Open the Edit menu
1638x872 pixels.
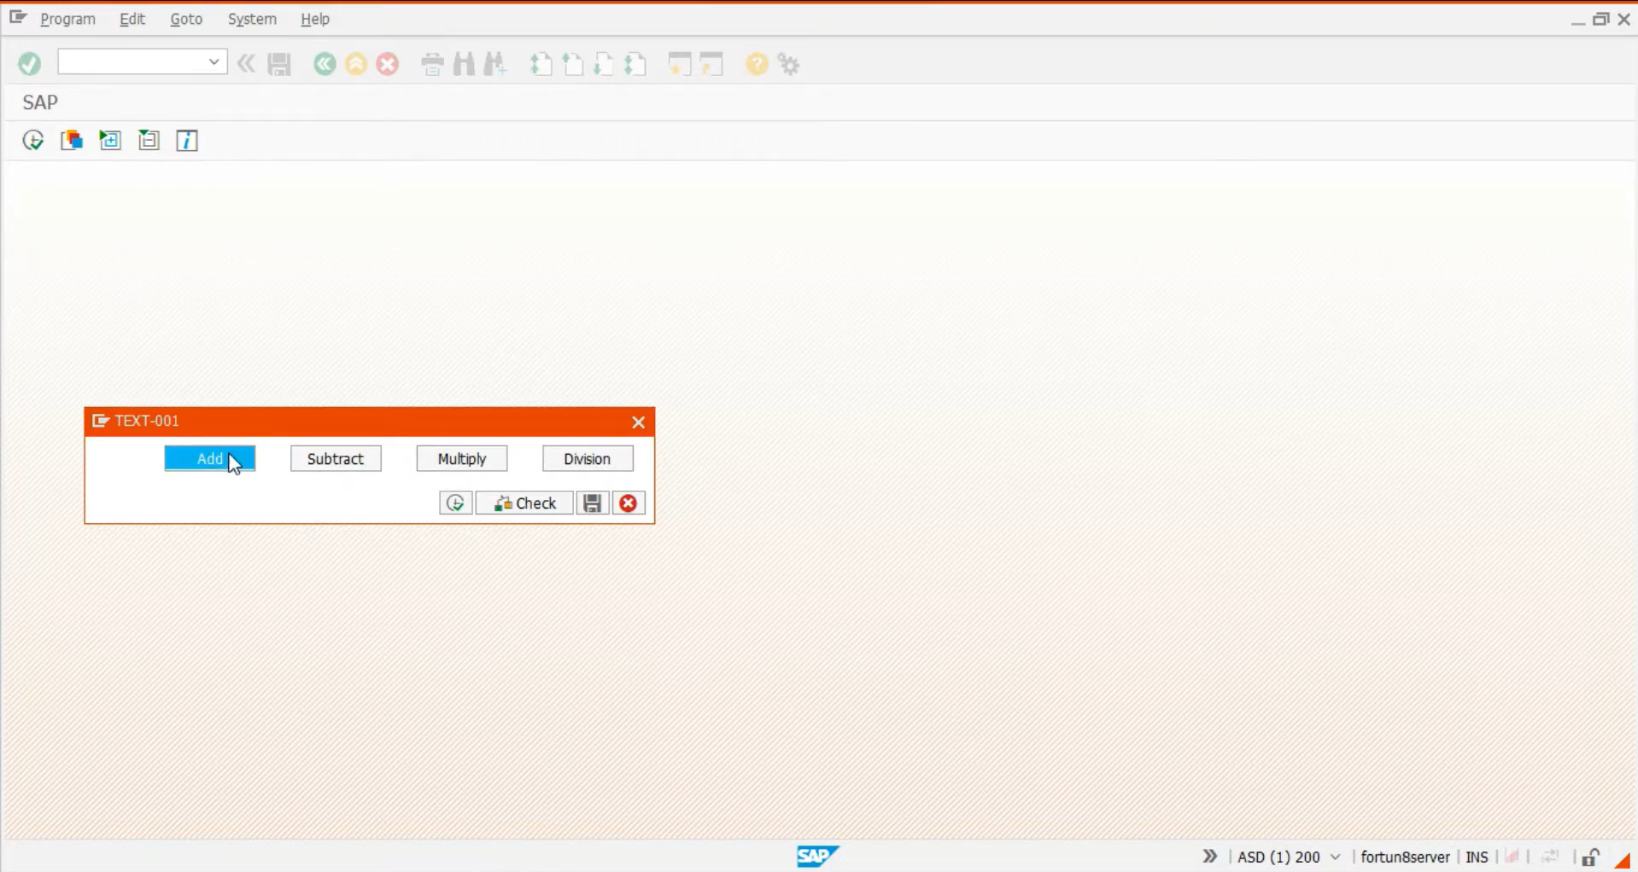pos(132,19)
